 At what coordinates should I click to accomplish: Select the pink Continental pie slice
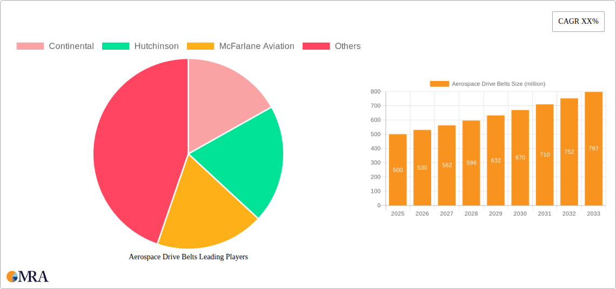tap(222, 102)
